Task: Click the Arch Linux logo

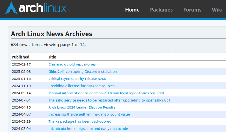Action: (38, 8)
